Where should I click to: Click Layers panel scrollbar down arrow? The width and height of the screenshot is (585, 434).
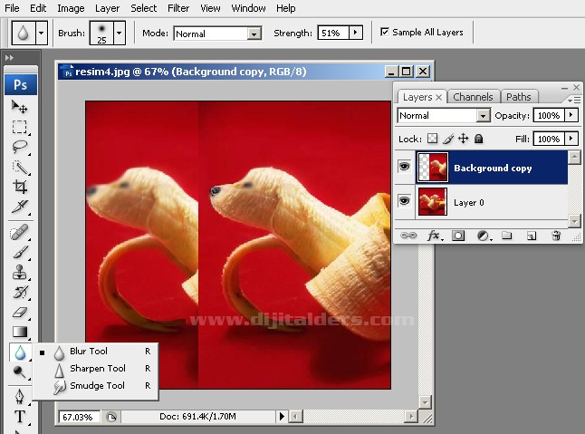tap(574, 221)
